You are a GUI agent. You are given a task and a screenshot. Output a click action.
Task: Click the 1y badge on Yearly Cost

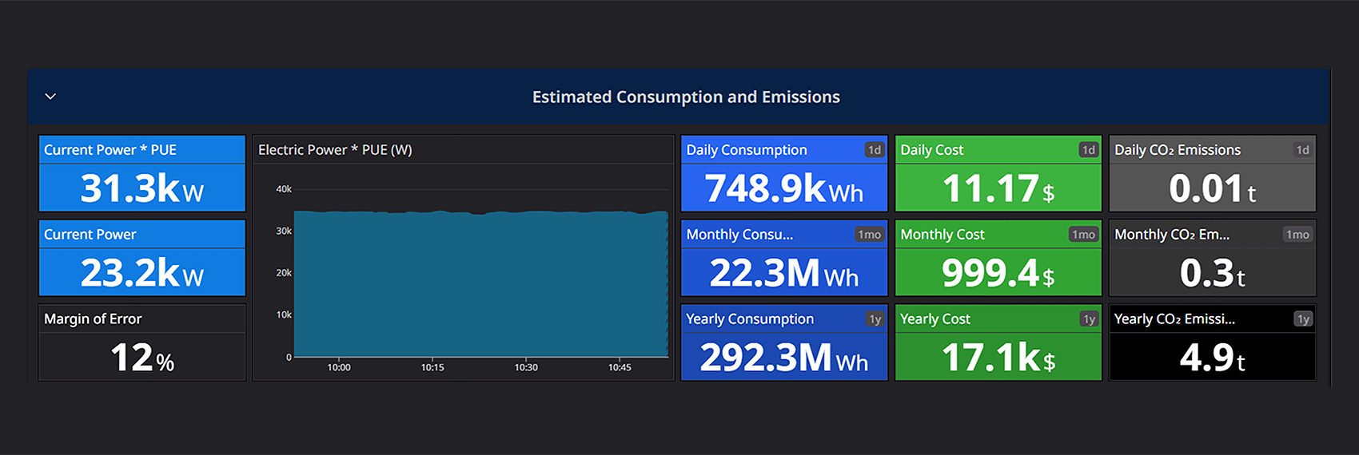[x=1090, y=319]
